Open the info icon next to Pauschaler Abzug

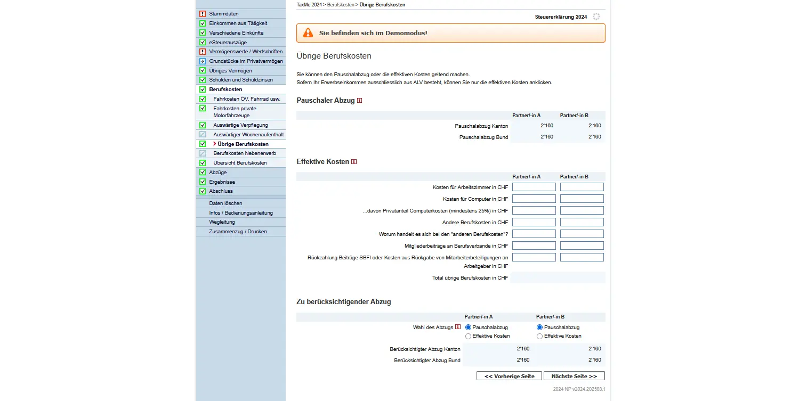[360, 100]
